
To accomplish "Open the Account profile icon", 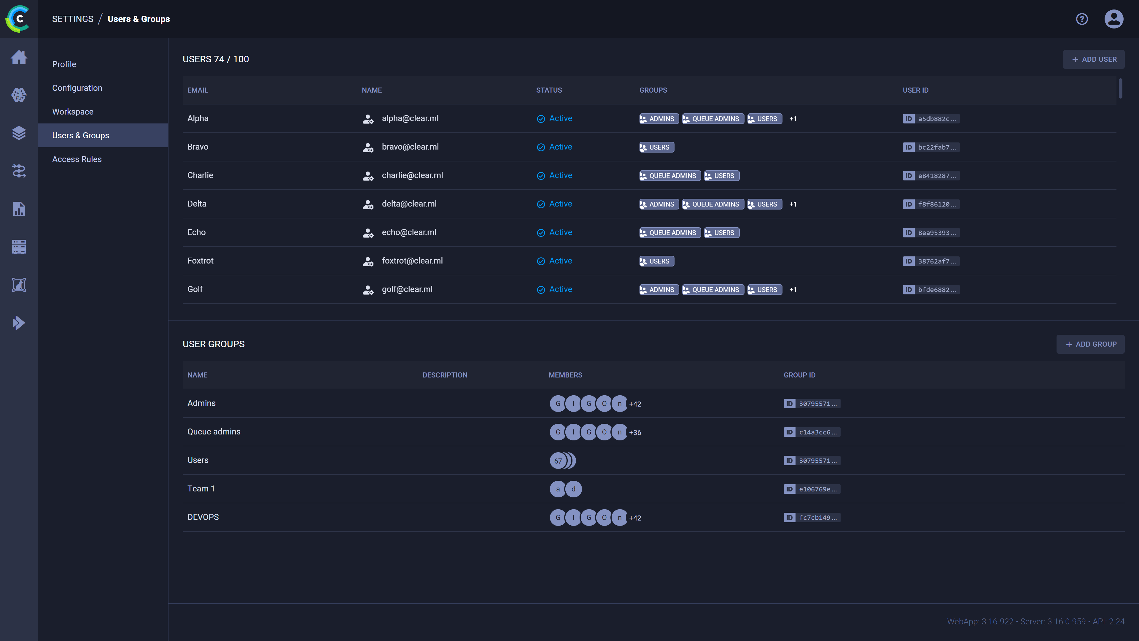I will 1114,19.
